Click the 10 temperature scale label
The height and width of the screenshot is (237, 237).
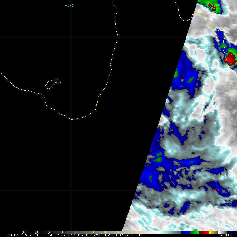[63, 232]
